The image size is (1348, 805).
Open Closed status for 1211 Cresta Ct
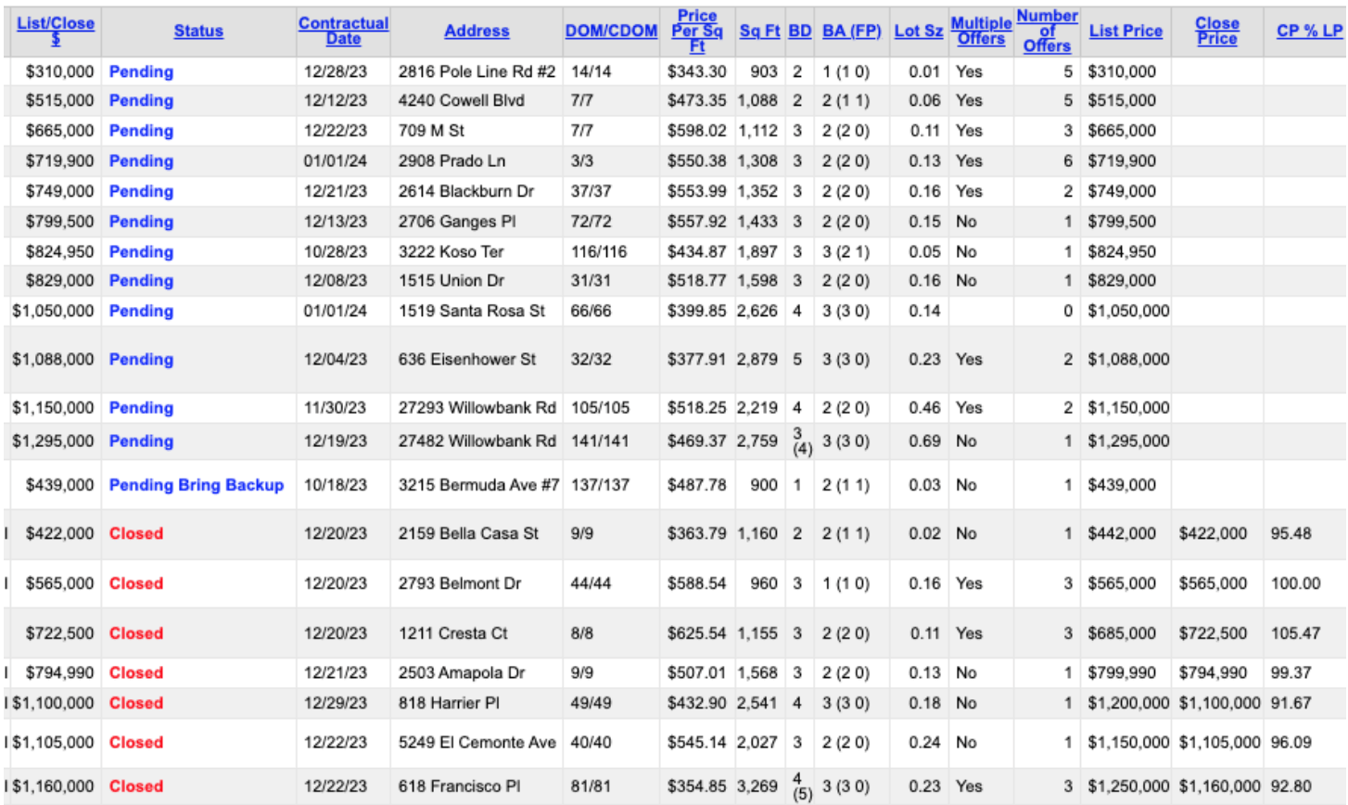[136, 633]
